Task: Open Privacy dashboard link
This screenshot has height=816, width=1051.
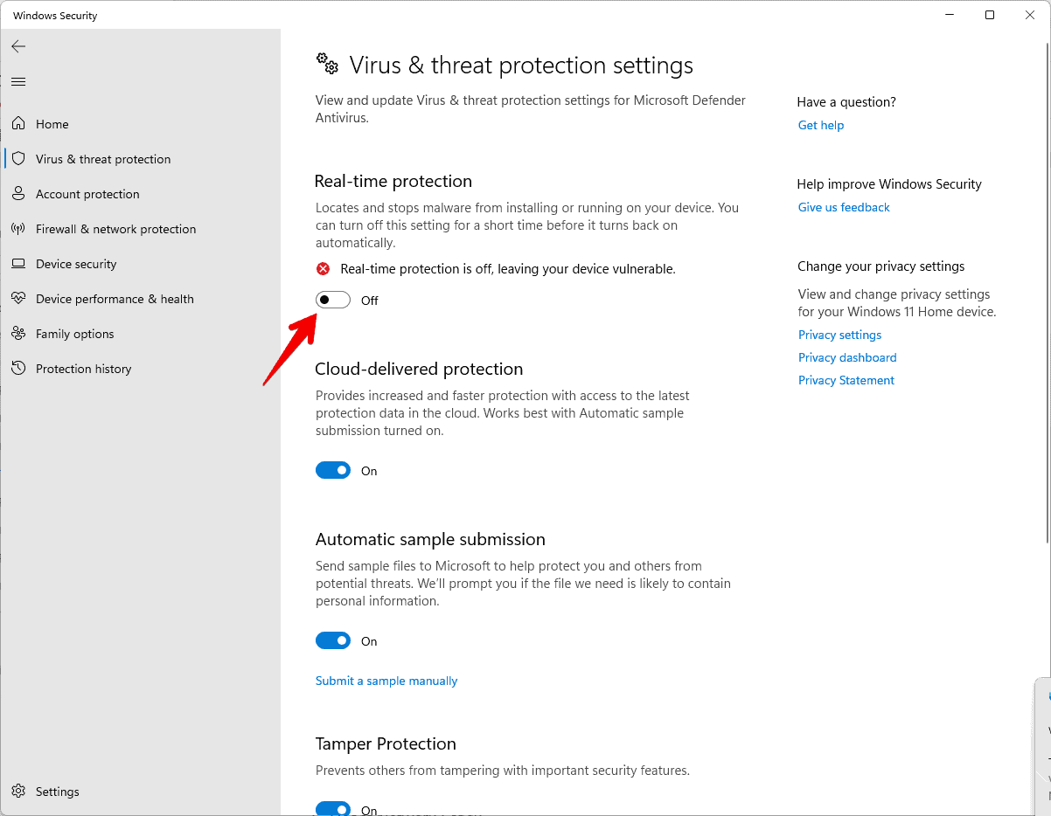Action: pos(846,356)
